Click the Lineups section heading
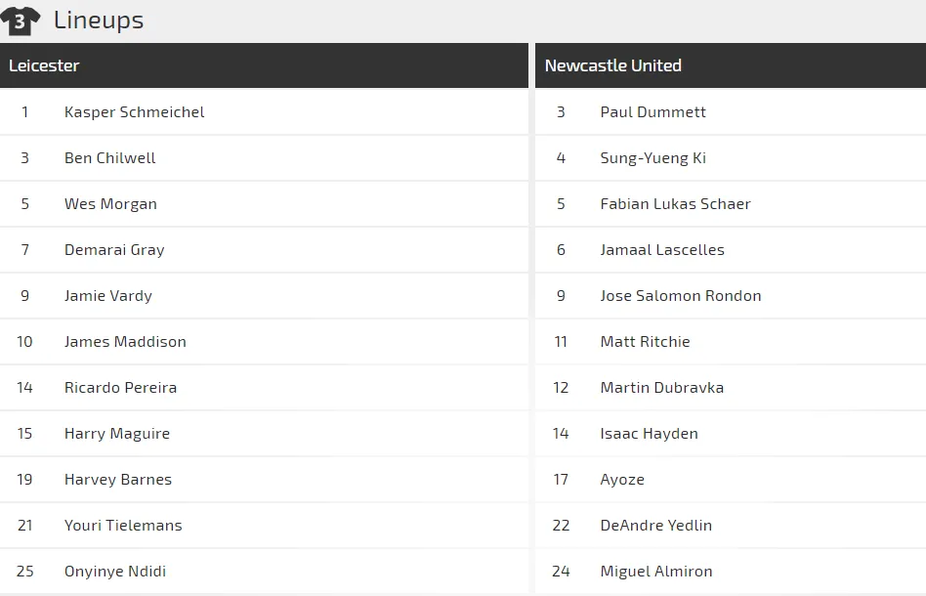Viewport: 926px width, 596px height. (99, 20)
